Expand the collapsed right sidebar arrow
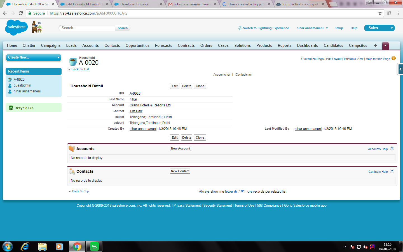Screen dimensions: 403x252 click(x=400, y=69)
